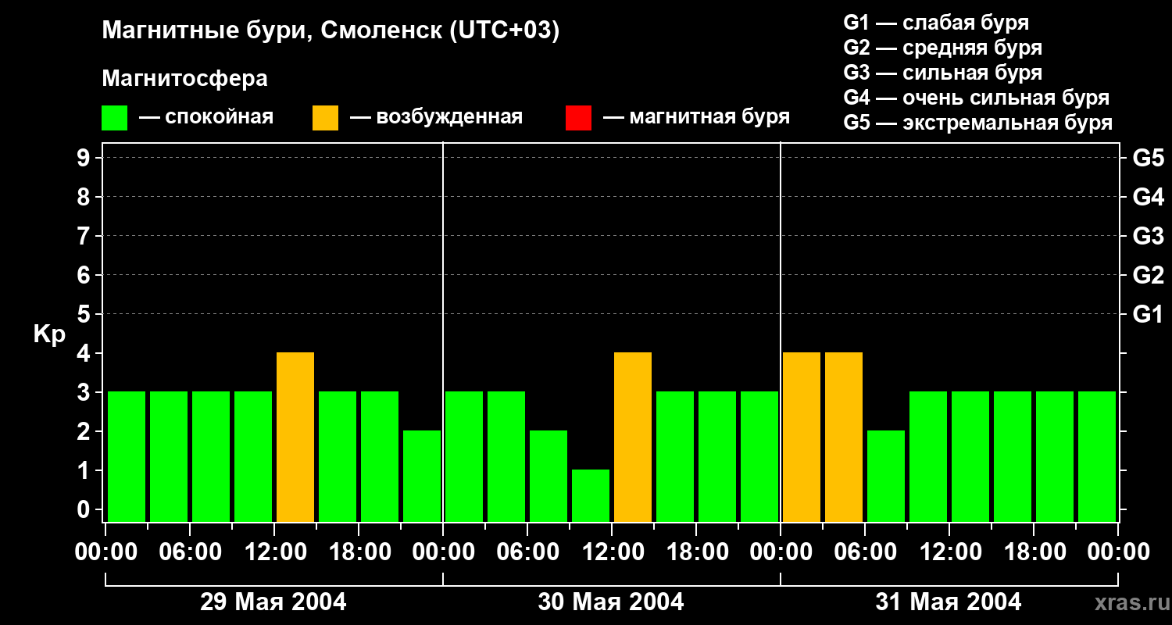Click the '00:00' label between 30 and 31 Мая

(781, 552)
